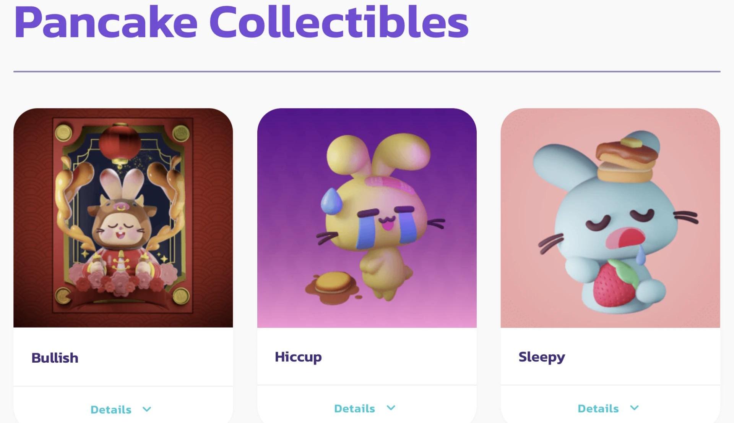Viewport: 734px width, 423px height.
Task: Click the pancake stack on Sleepy bunny's head
Action: coord(624,160)
